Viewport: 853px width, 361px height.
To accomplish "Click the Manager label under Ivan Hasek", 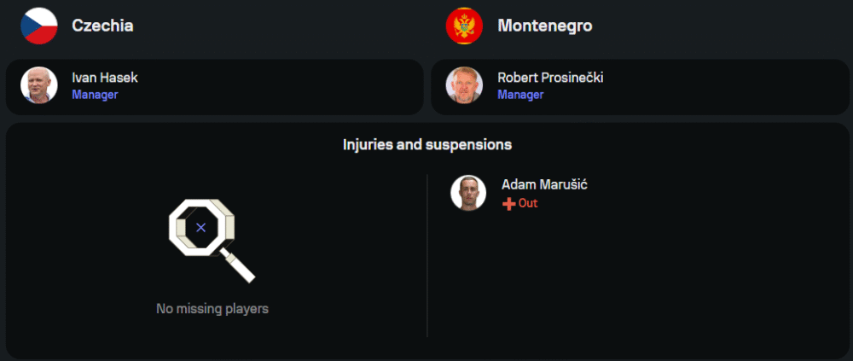I will (95, 95).
